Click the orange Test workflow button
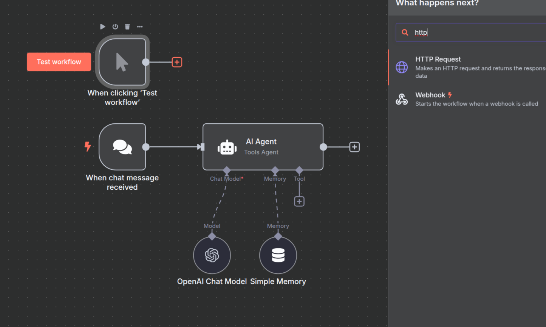The width and height of the screenshot is (546, 327). 59,62
